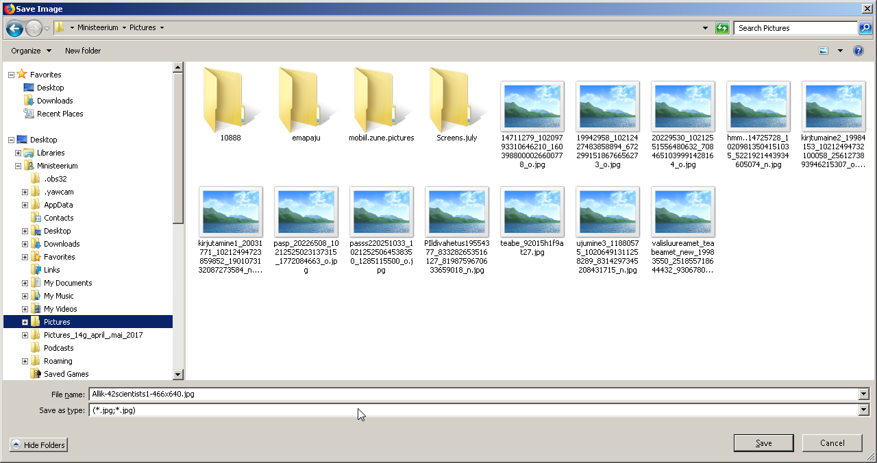Click the Cancel button
Image resolution: width=877 pixels, height=463 pixels.
[832, 443]
